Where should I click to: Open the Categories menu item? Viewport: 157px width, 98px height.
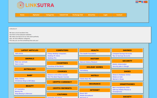50,15
